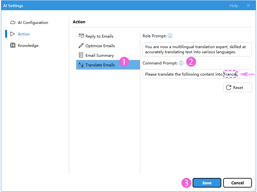257x192 pixels.
Task: Switch to the Knowledge section
Action: point(28,45)
